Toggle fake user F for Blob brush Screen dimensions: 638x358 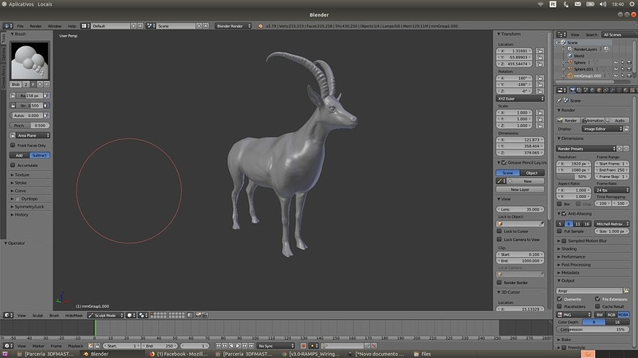pyautogui.click(x=33, y=84)
